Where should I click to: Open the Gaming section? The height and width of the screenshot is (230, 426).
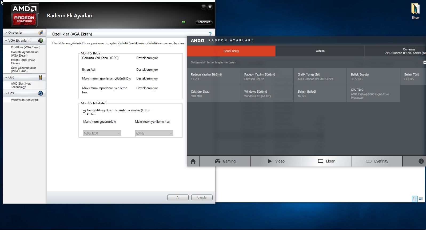pyautogui.click(x=225, y=161)
